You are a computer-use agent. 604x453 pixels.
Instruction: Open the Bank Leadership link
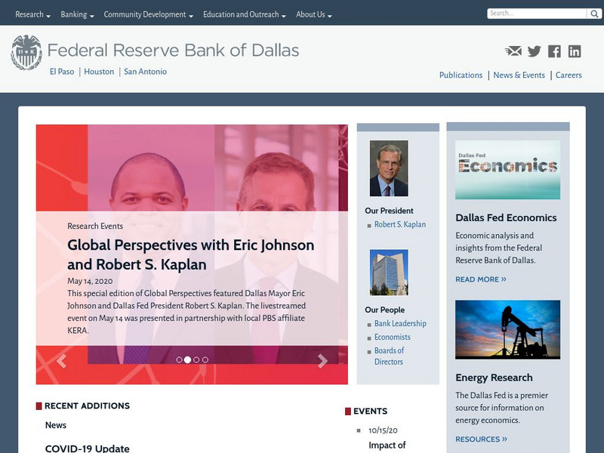pyautogui.click(x=400, y=324)
